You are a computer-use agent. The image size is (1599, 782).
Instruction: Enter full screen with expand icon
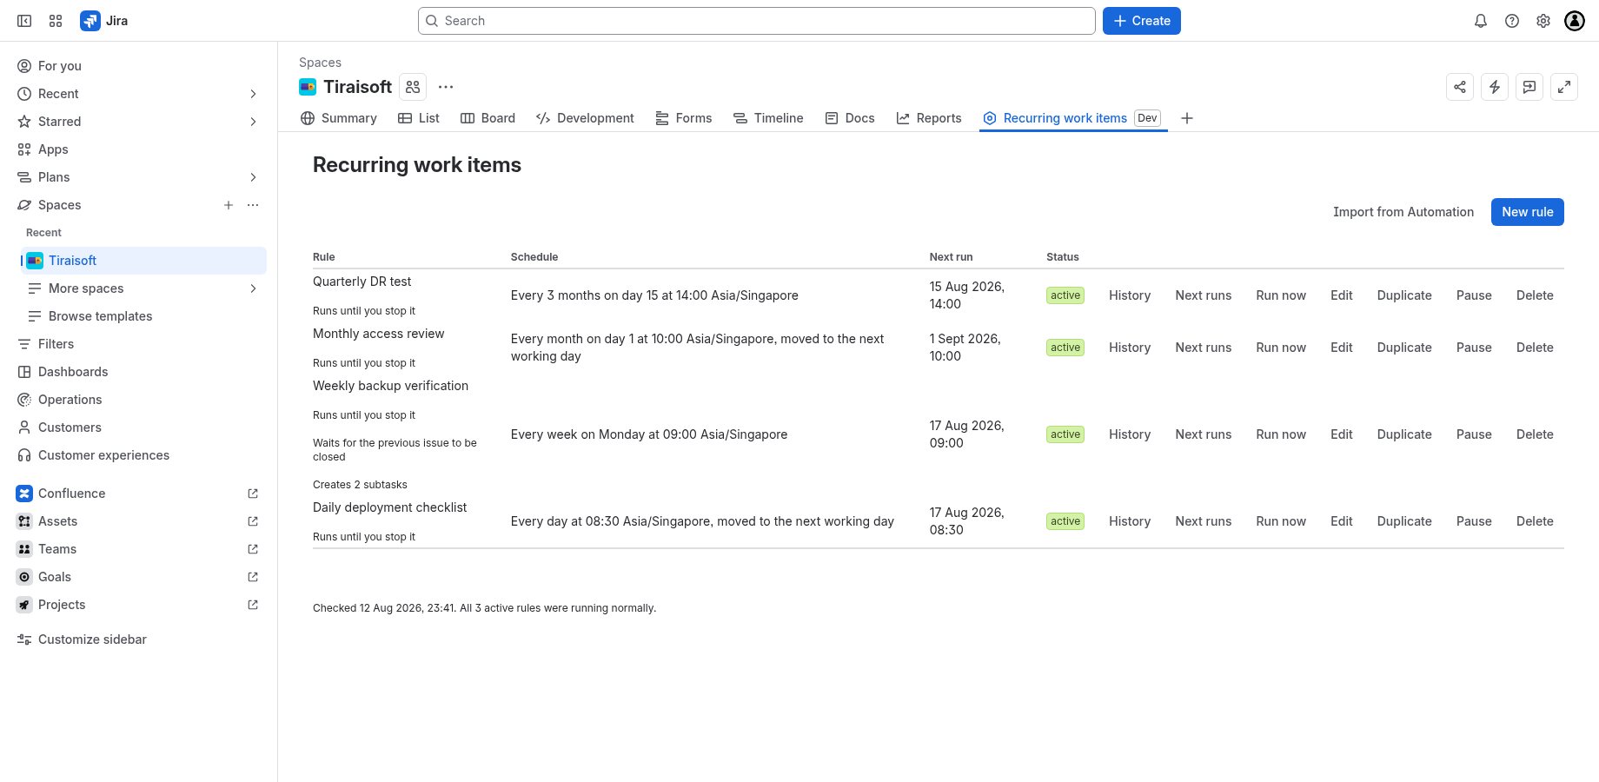[x=1564, y=87]
